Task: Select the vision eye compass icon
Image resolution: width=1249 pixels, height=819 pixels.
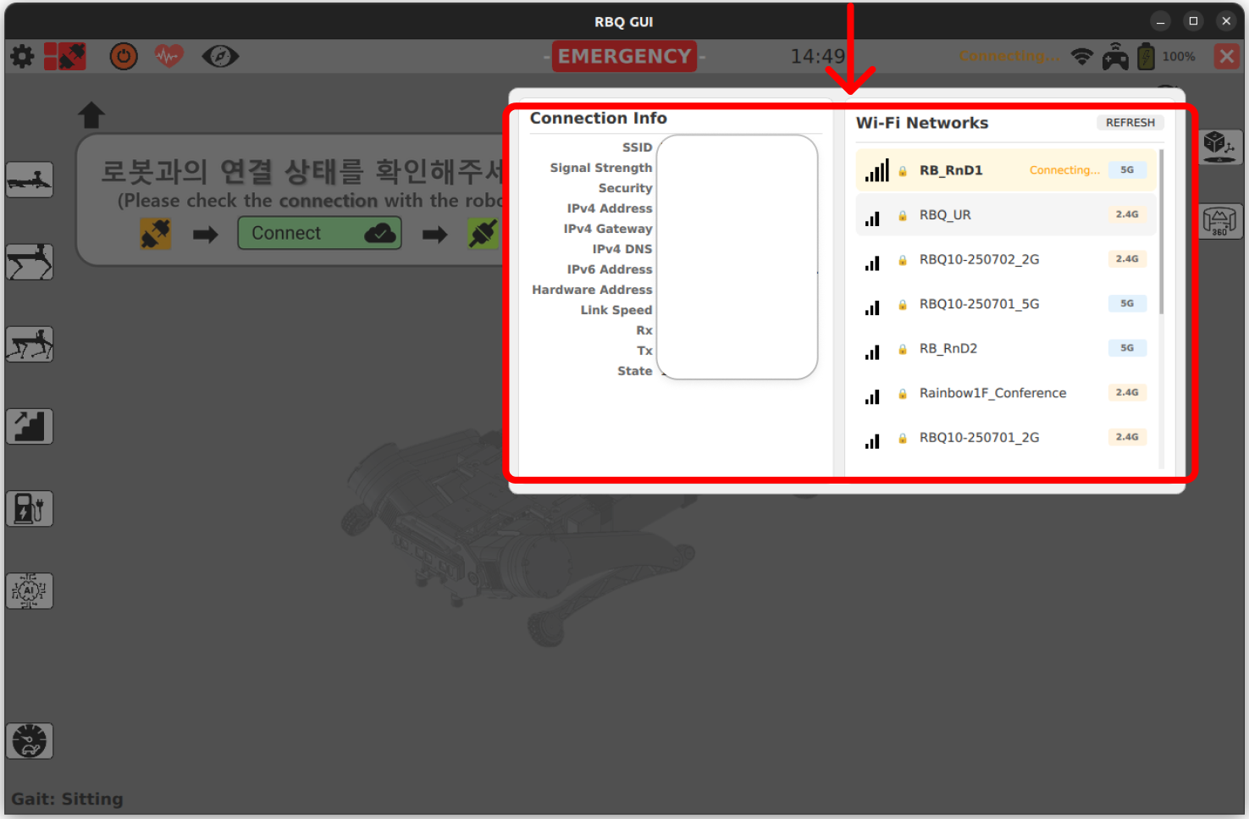Action: coord(219,56)
